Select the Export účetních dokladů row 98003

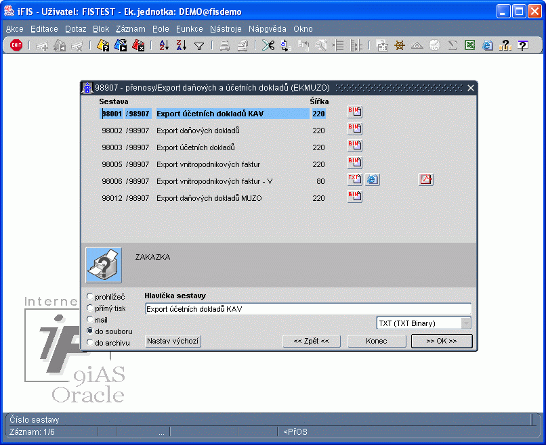[x=213, y=147]
